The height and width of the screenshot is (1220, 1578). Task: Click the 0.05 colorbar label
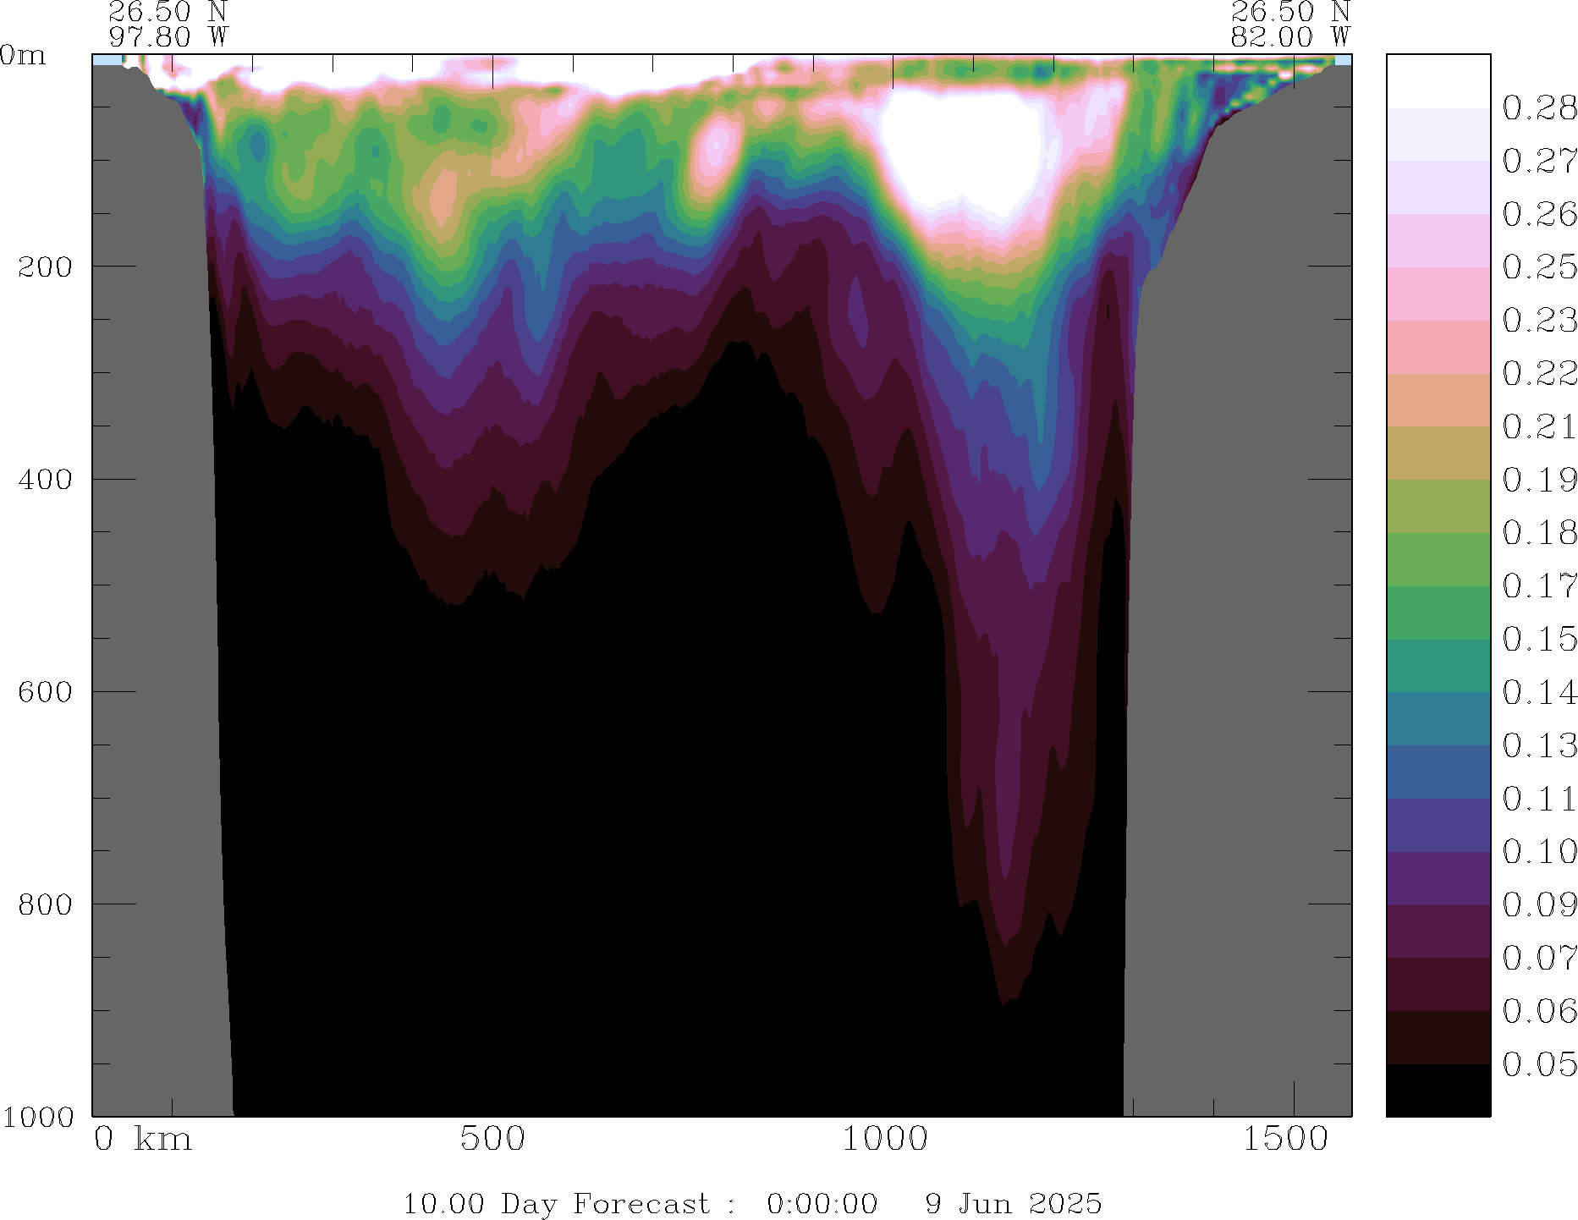[1539, 1064]
